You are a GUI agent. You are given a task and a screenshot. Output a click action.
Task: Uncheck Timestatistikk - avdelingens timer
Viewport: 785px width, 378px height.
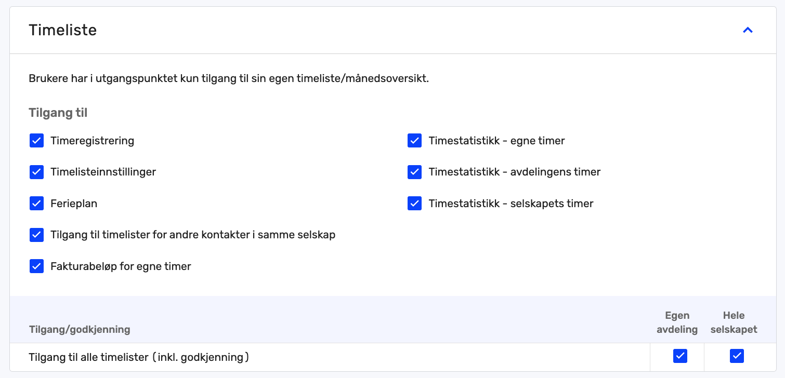414,172
